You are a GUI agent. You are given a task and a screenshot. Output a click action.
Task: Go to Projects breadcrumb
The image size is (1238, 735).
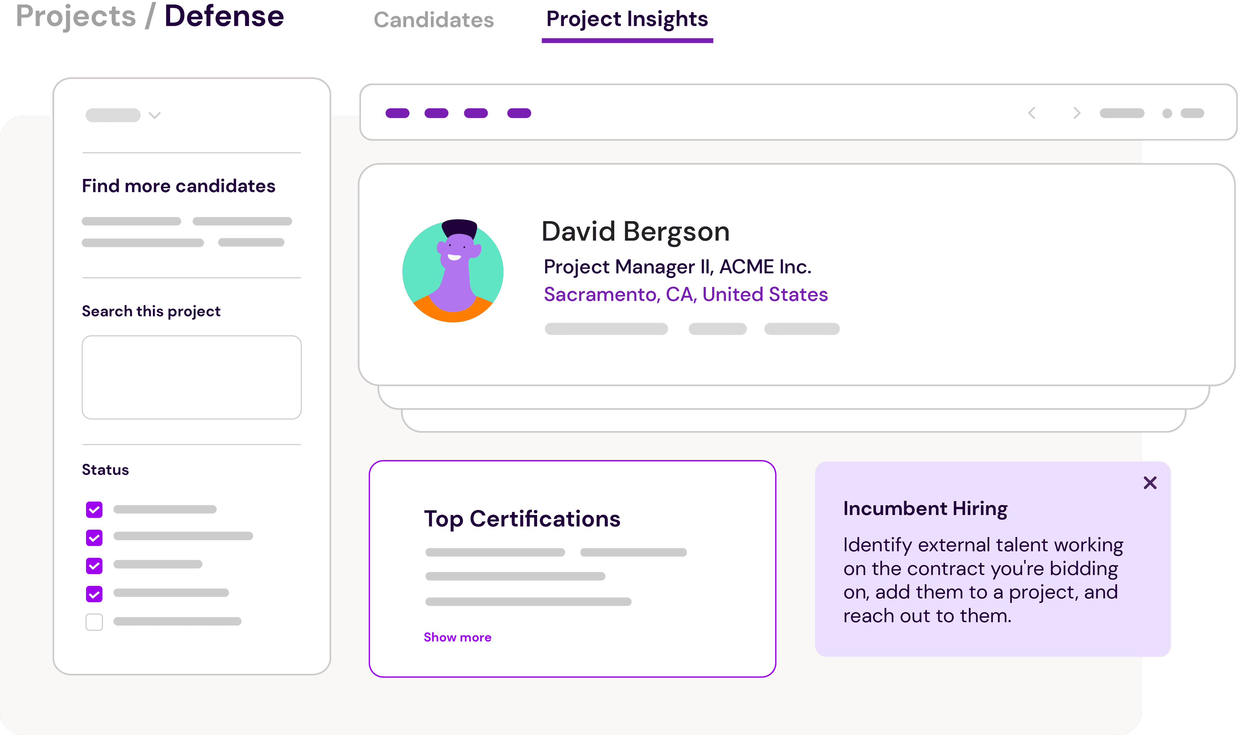pos(76,16)
